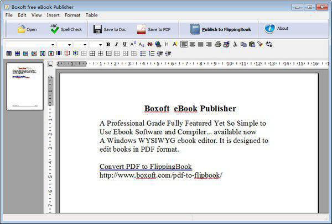332x224 pixels.
Task: Open the View menu
Action: point(37,15)
